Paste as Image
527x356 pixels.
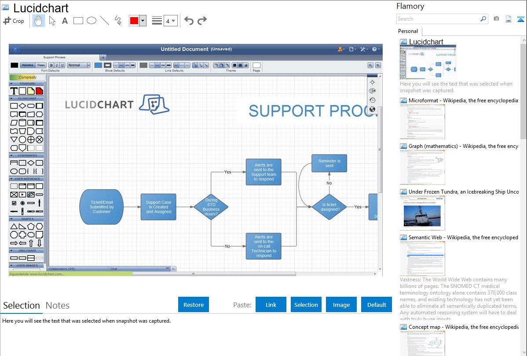pos(341,305)
